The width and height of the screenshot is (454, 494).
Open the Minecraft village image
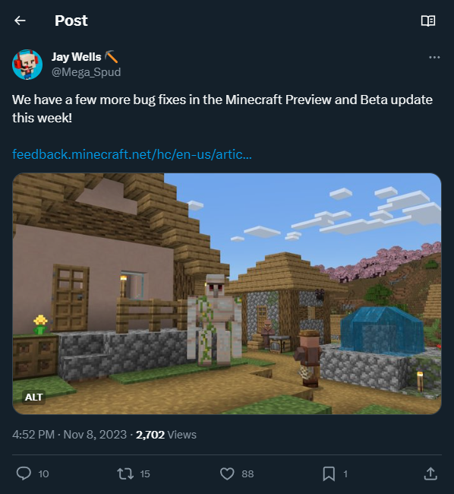227,293
